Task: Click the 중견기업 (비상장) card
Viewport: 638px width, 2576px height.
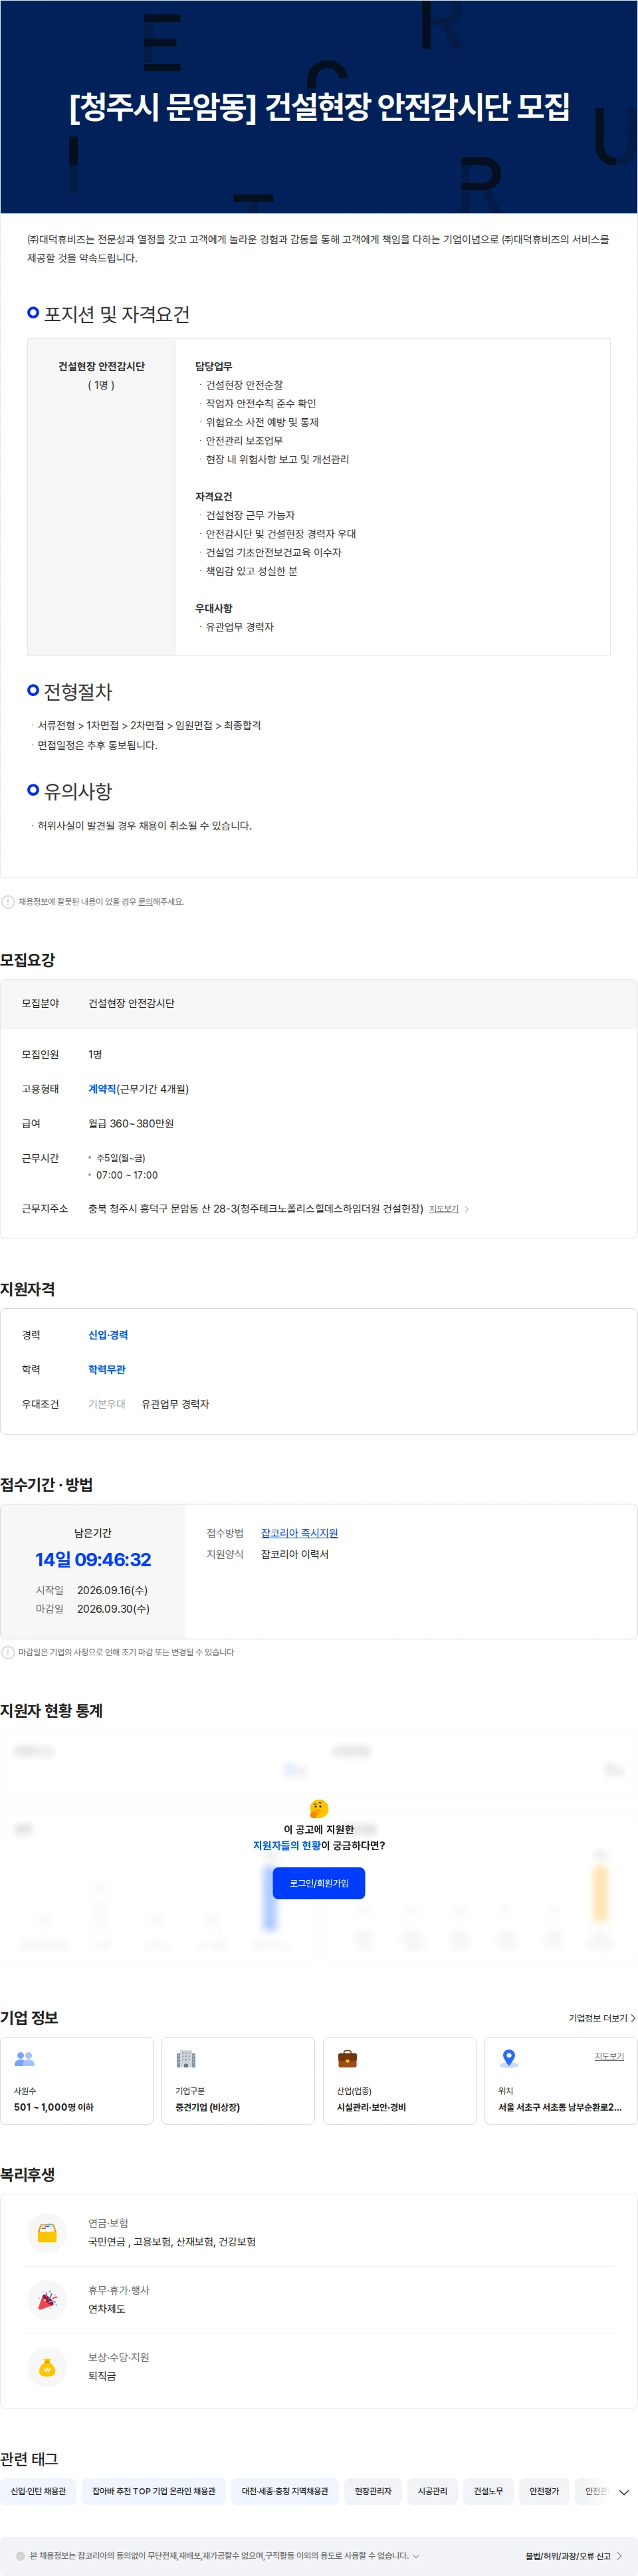Action: (238, 2080)
